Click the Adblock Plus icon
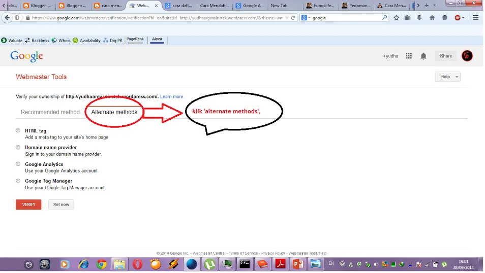Screen dimensions: 485x273 click(458, 18)
